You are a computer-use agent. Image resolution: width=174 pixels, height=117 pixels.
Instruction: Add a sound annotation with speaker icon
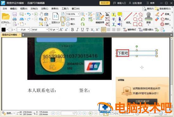(x=120, y=24)
